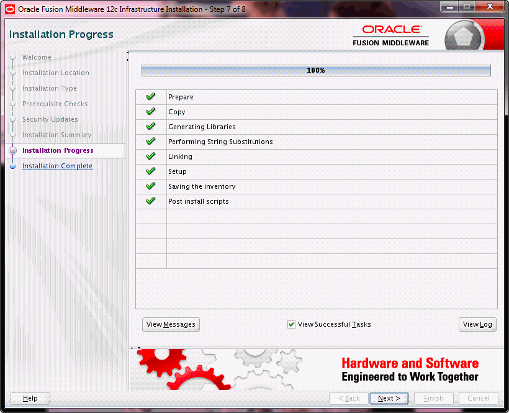The image size is (509, 413).
Task: Select the Installation Summary step
Action: [57, 135]
